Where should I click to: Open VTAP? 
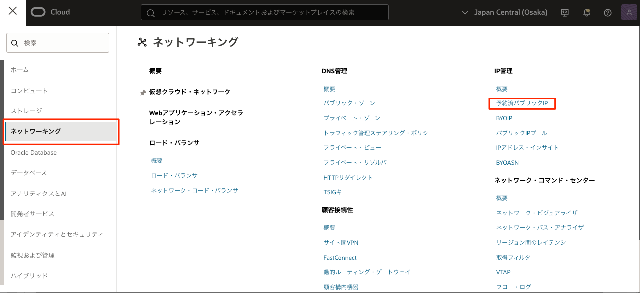pos(503,272)
